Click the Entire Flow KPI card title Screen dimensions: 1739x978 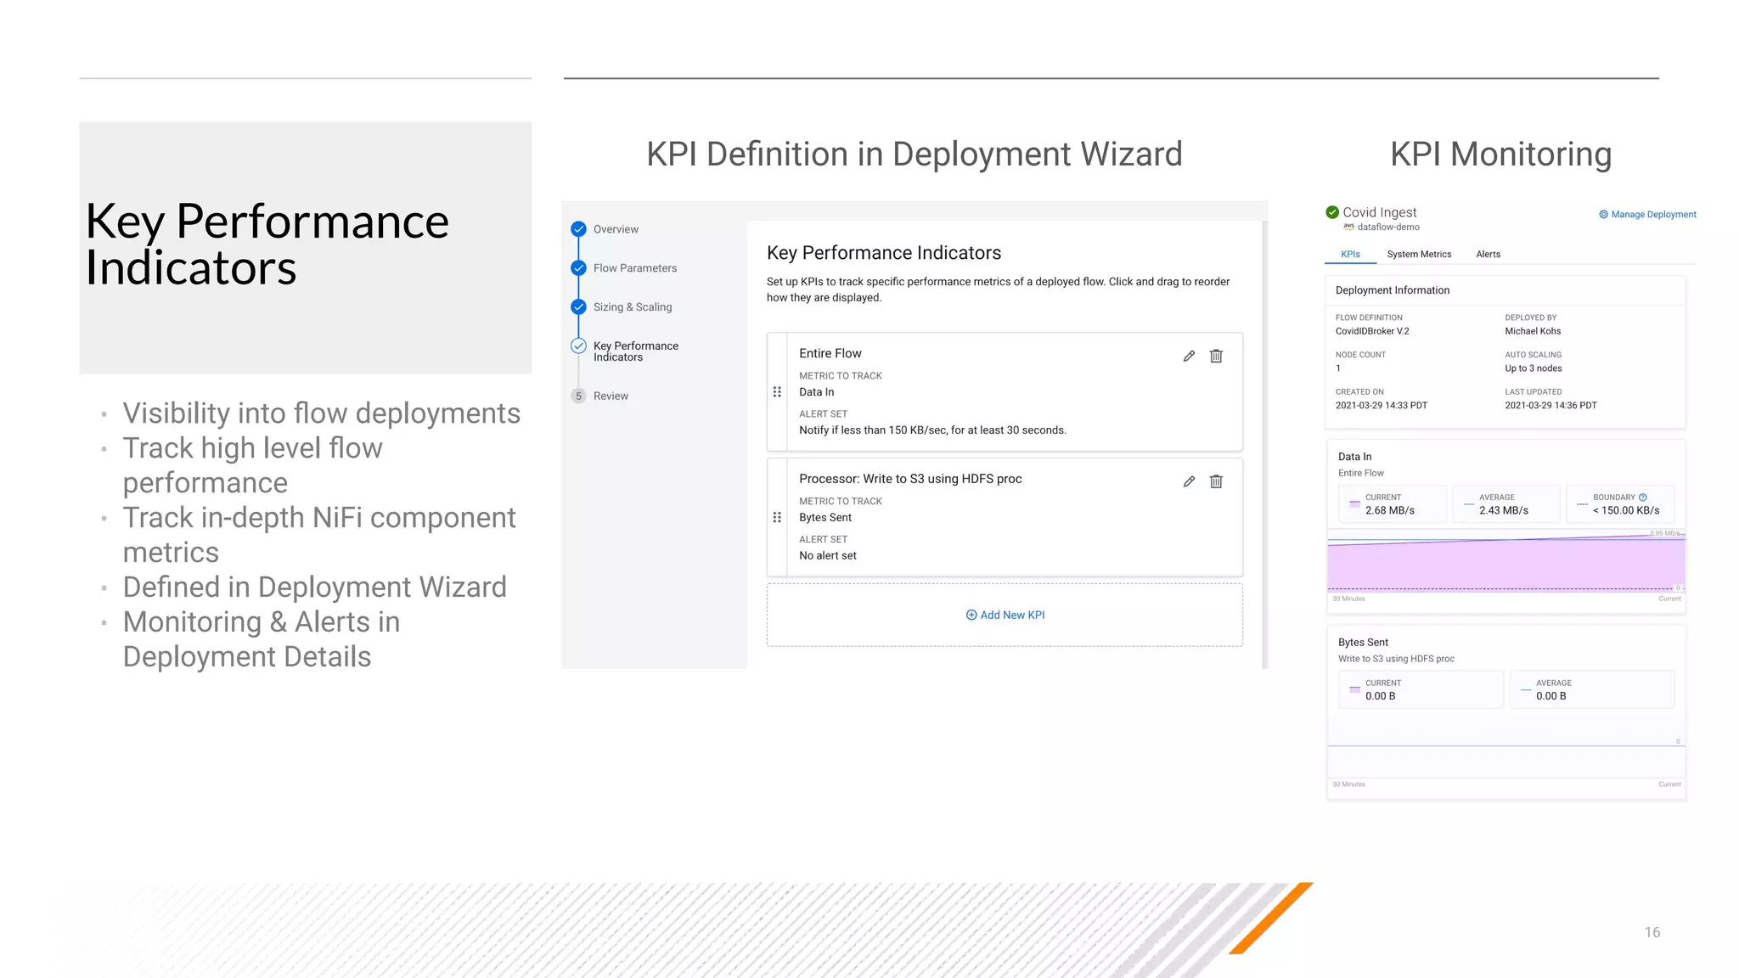830,353
